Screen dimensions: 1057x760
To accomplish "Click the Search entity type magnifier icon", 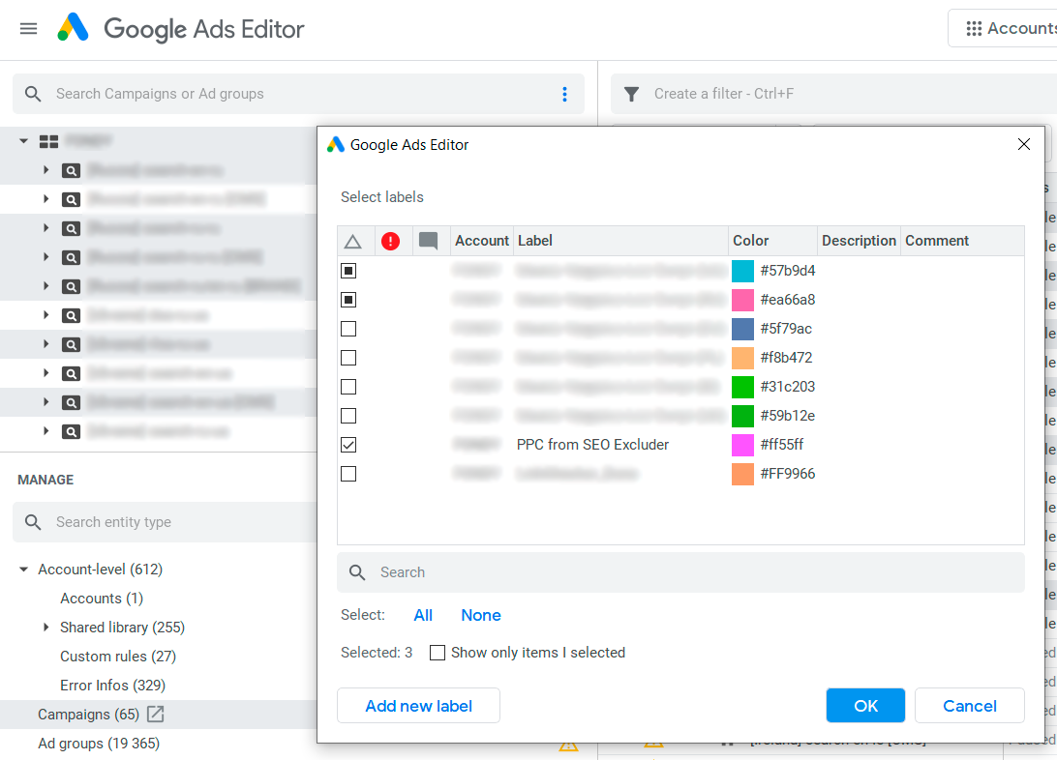I will (32, 522).
